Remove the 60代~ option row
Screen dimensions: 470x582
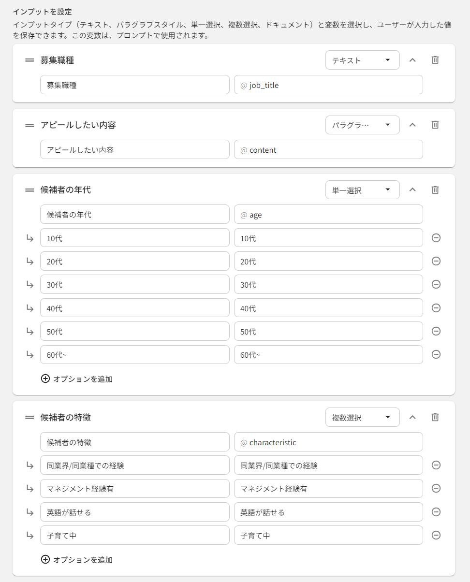click(436, 354)
